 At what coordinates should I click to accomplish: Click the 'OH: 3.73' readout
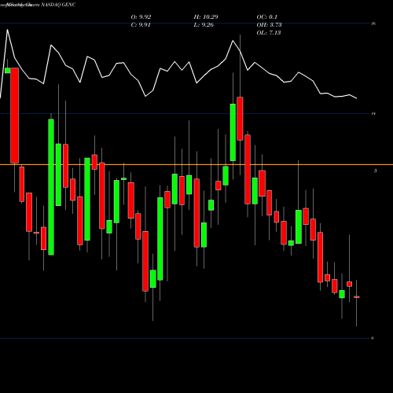[269, 25]
